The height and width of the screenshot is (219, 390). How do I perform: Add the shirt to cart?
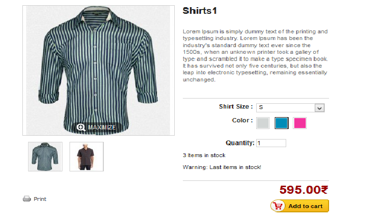point(300,206)
